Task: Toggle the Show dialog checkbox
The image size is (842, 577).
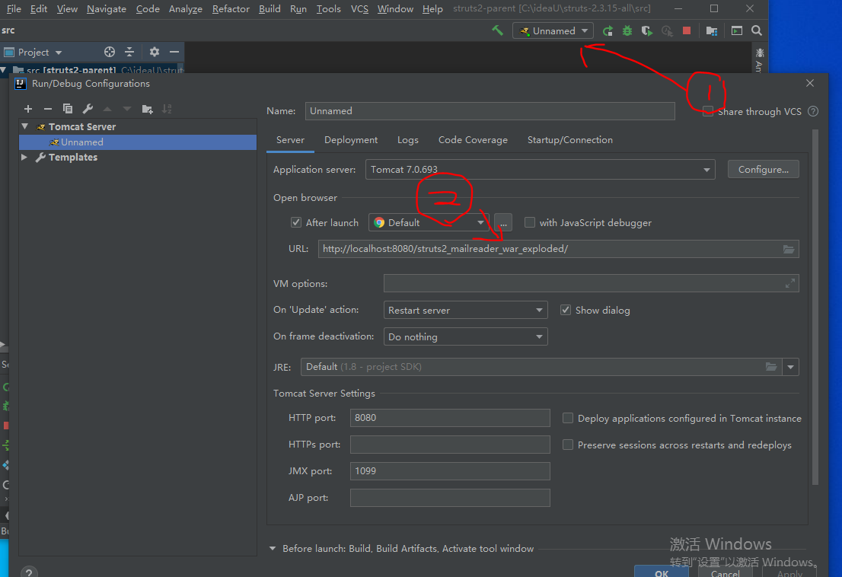Action: [x=566, y=310]
